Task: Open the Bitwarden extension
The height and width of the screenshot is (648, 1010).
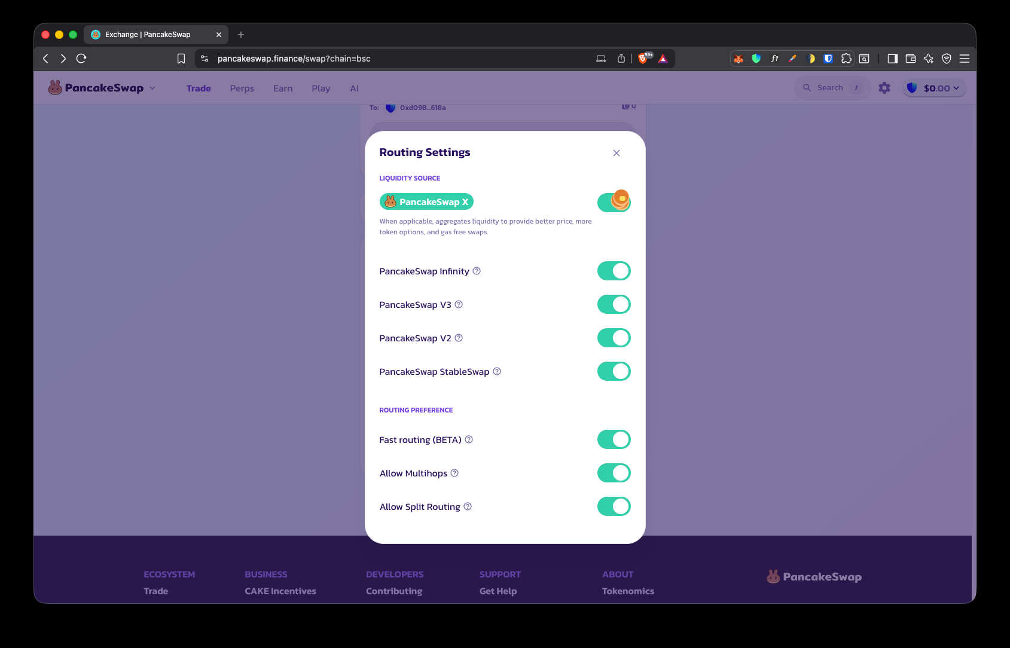Action: pos(828,59)
